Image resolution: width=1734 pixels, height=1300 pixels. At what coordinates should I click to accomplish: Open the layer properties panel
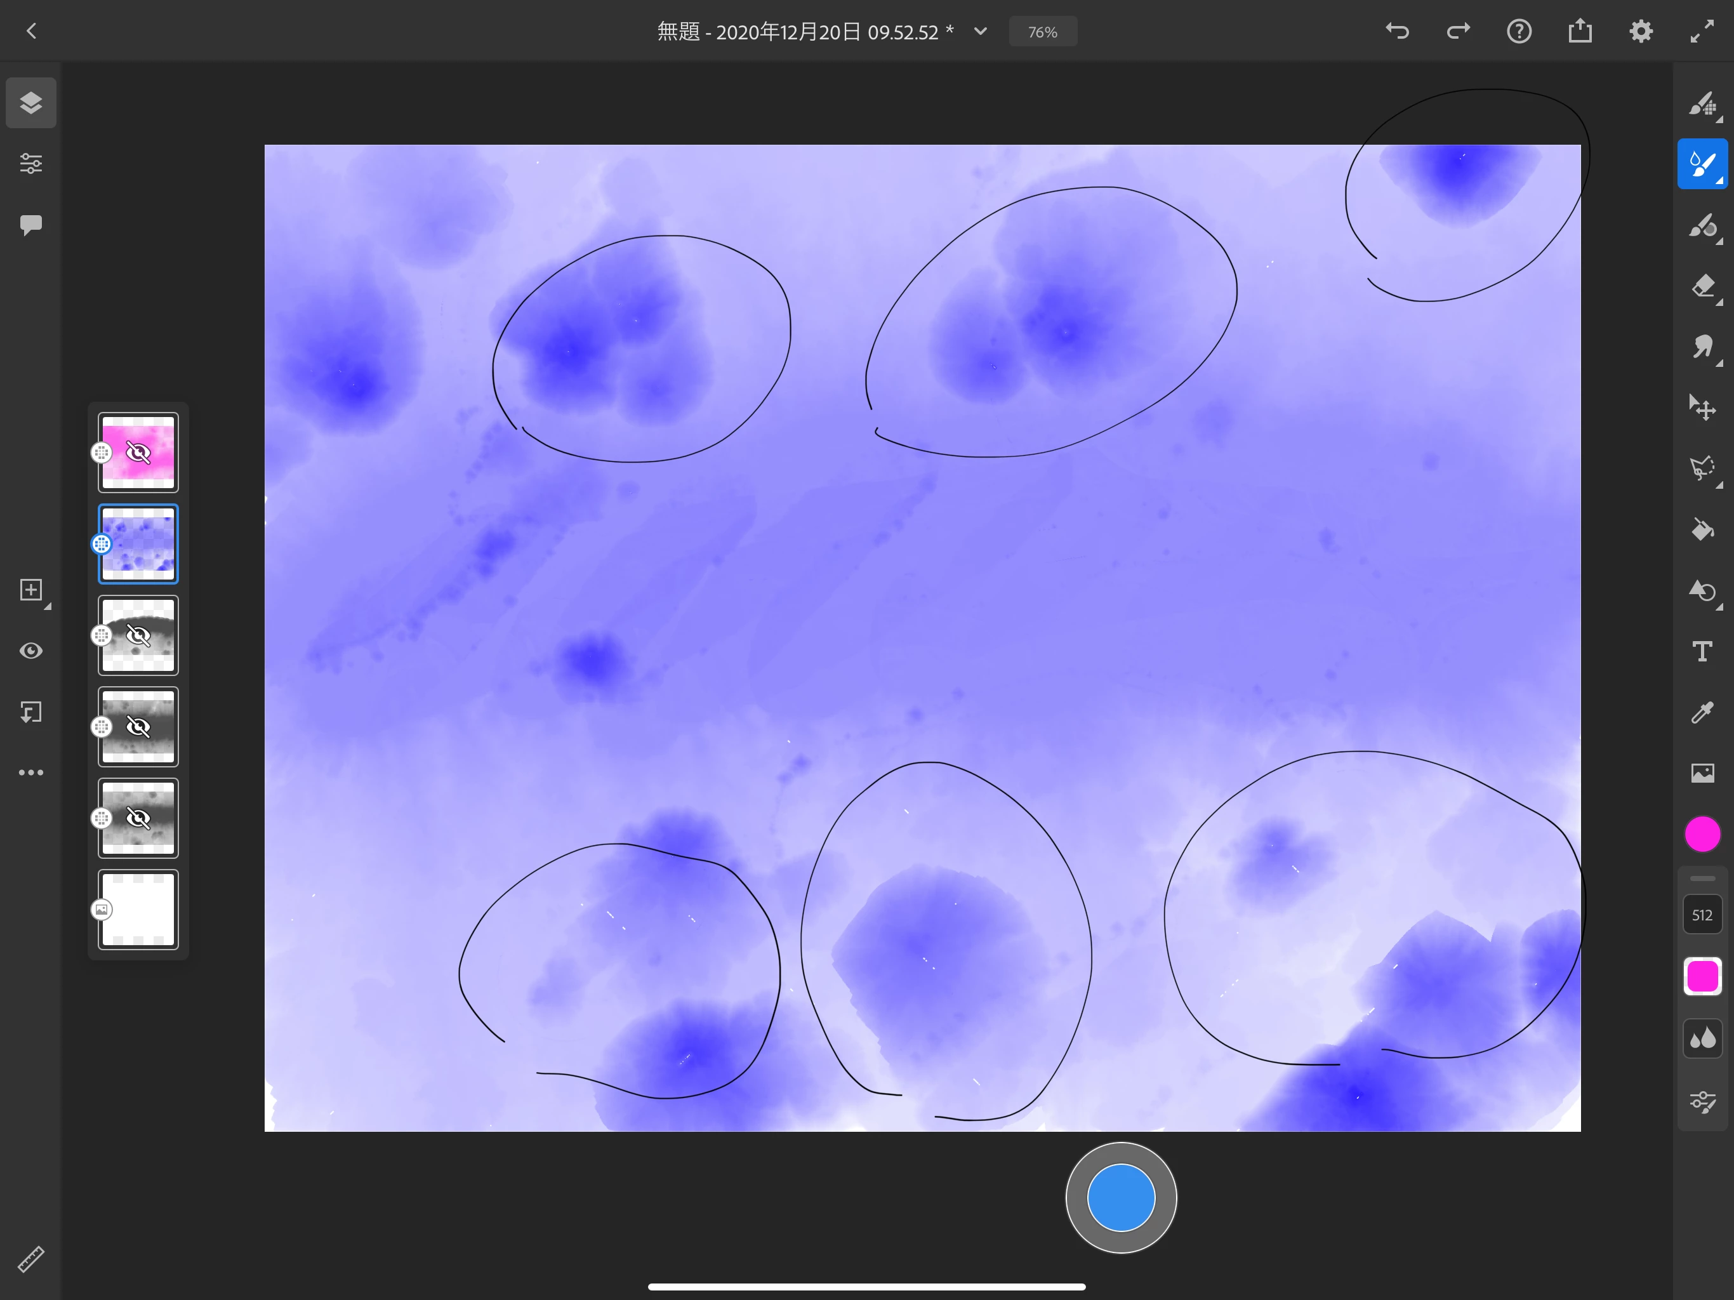pyautogui.click(x=30, y=163)
